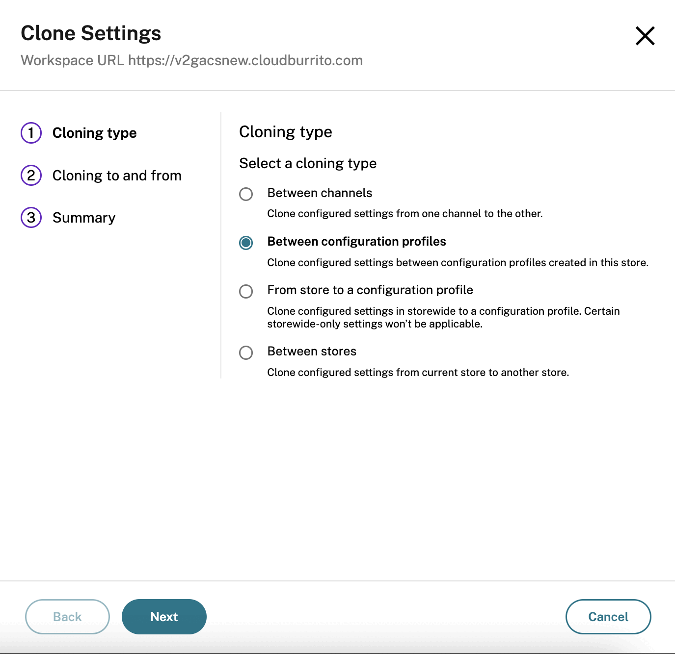
Task: Click From store to a configuration profile label
Action: [x=370, y=290]
